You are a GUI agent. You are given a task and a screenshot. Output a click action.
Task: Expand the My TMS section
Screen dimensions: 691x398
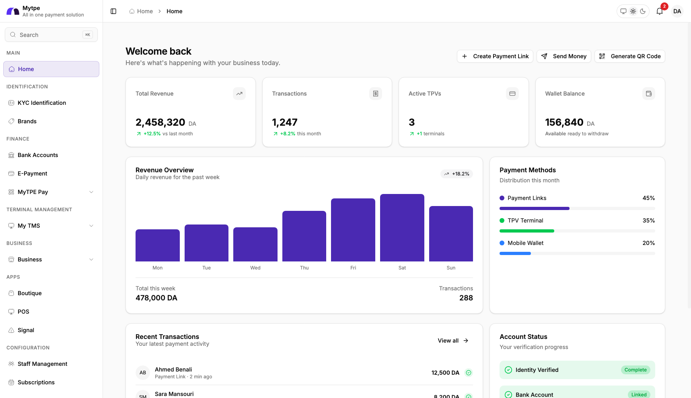pyautogui.click(x=91, y=226)
